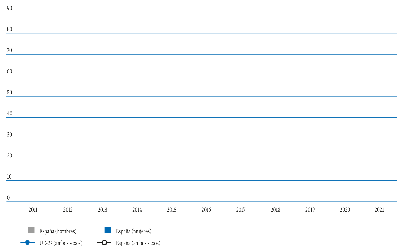Click the 2021 x-axis label

[379, 210]
